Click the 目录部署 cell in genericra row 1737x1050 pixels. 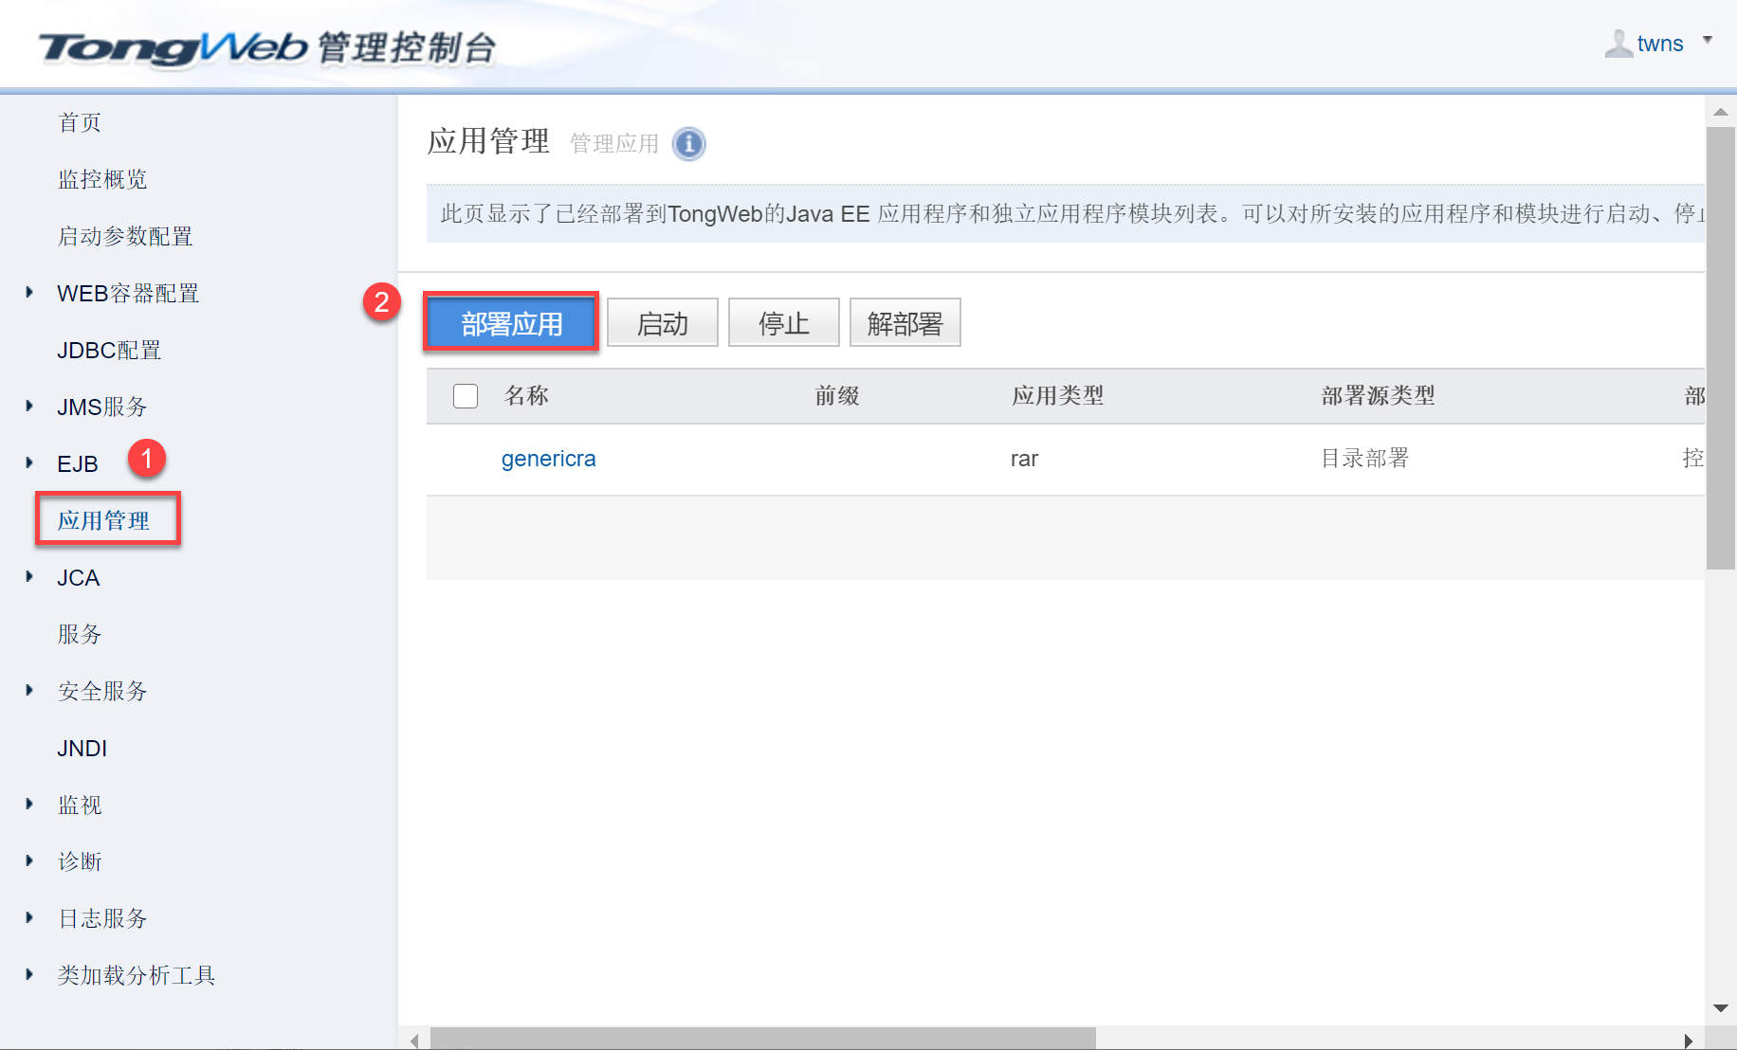(x=1365, y=459)
